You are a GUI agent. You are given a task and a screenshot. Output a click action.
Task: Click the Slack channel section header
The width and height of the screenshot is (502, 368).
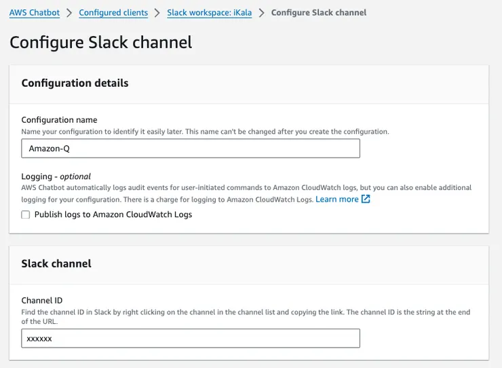[56, 263]
